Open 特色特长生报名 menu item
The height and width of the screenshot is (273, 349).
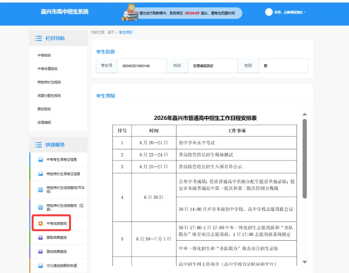click(x=49, y=82)
